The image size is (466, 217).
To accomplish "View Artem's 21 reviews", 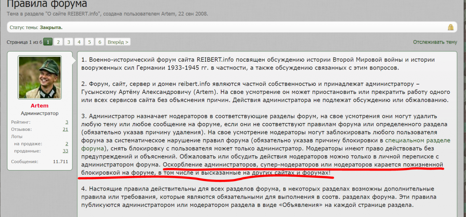I will pos(65,129).
